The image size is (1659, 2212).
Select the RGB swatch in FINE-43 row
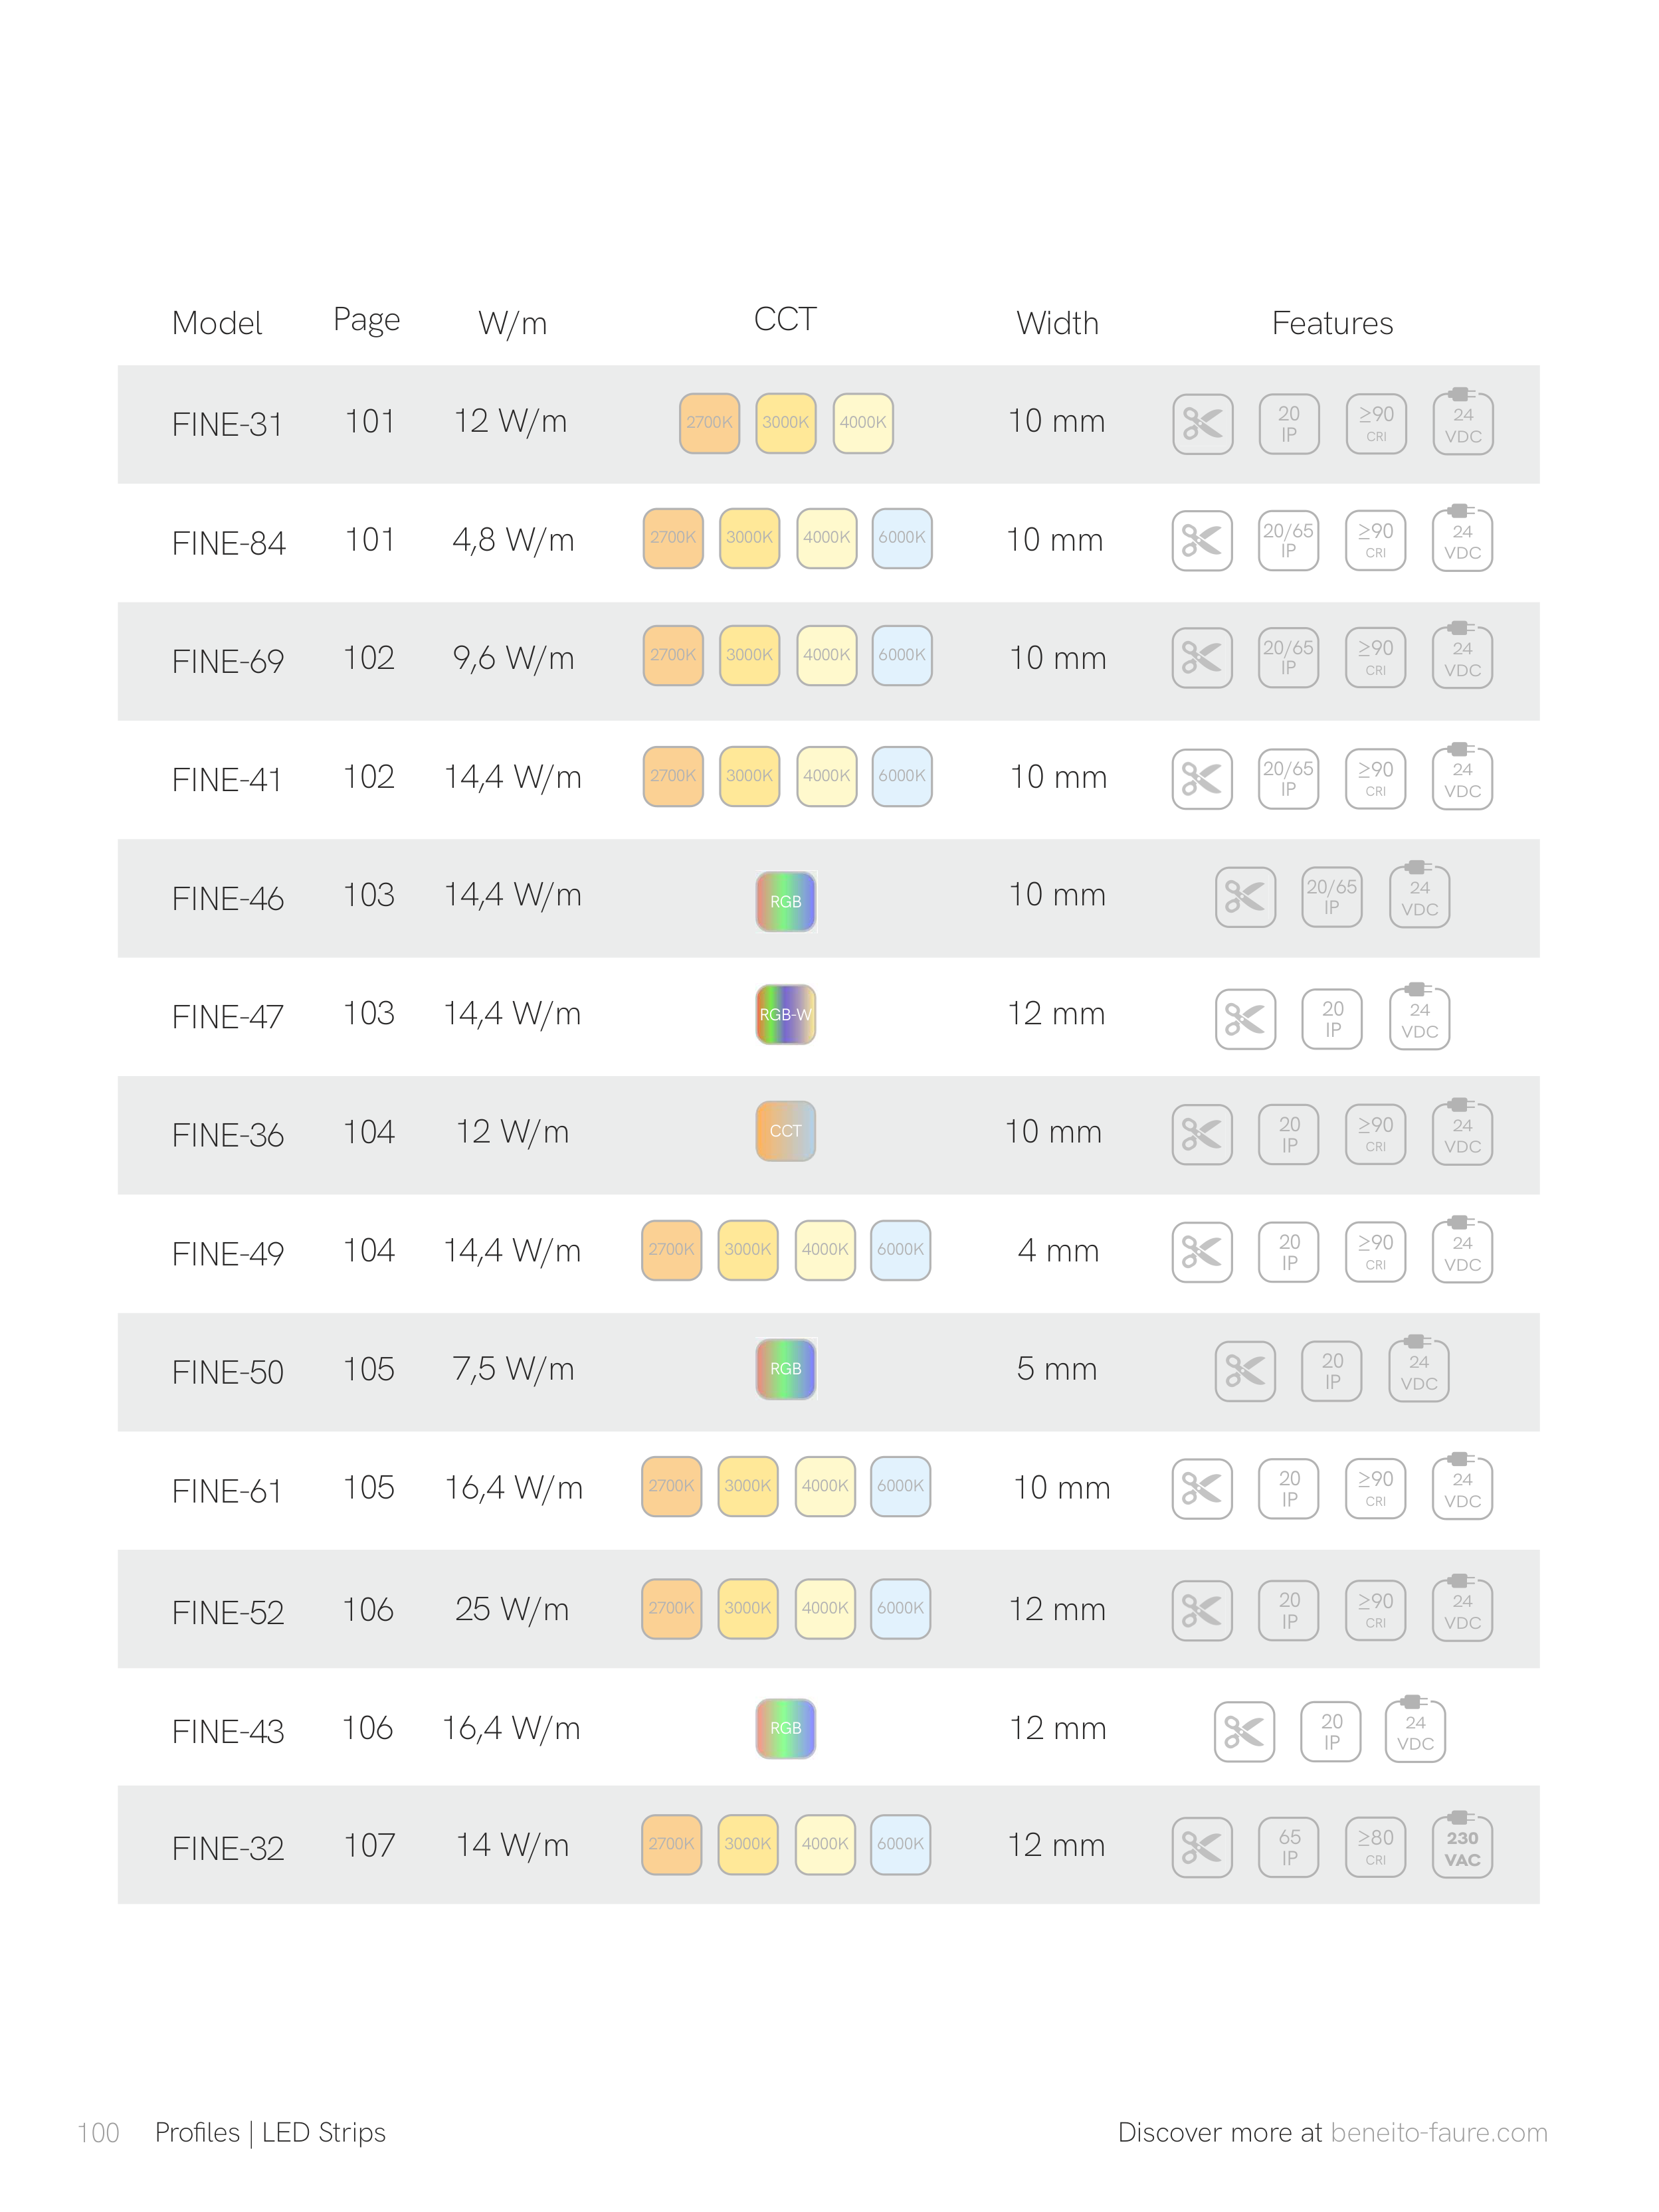pyautogui.click(x=785, y=1728)
